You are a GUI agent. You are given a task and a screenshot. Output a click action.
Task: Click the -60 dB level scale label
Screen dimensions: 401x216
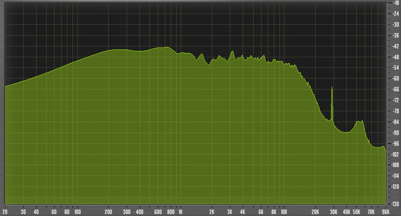coord(396,79)
